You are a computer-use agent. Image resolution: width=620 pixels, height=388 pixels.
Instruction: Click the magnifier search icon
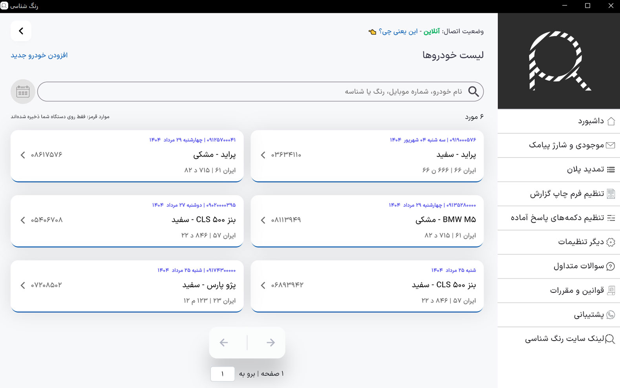tap(474, 92)
